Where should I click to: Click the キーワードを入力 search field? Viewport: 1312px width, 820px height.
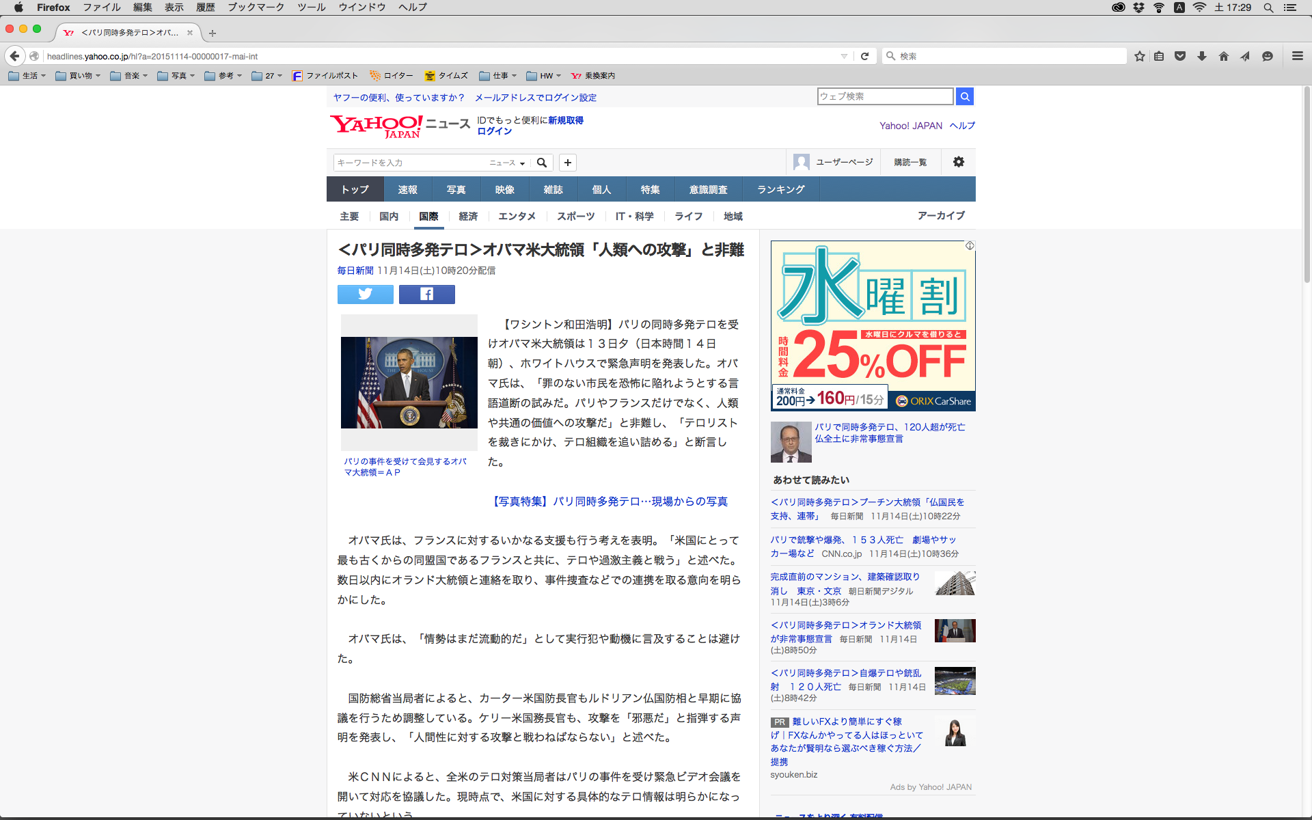click(x=410, y=163)
